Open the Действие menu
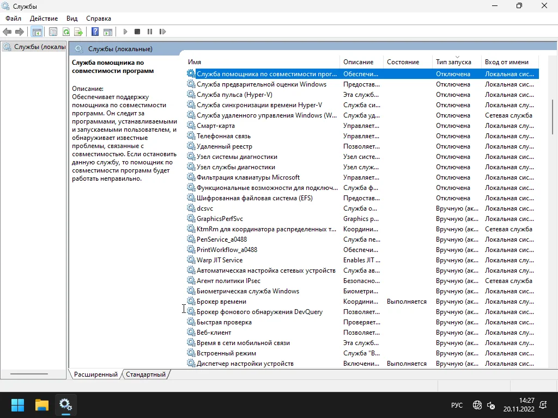The height and width of the screenshot is (418, 558). coord(44,19)
